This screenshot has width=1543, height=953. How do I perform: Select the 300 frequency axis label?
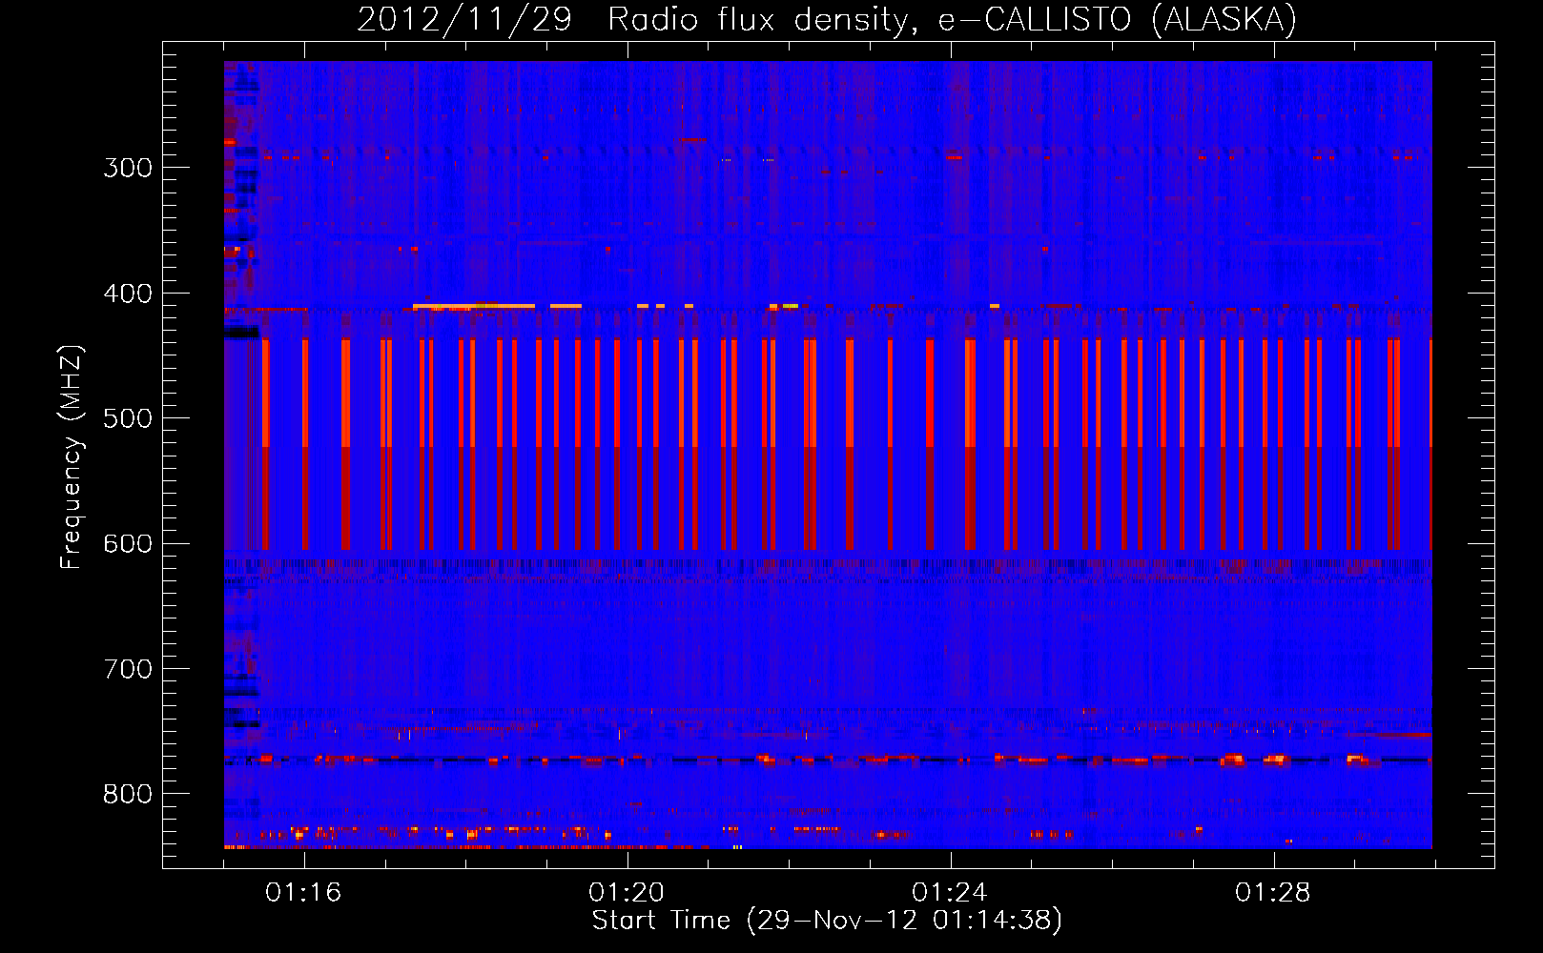click(128, 168)
